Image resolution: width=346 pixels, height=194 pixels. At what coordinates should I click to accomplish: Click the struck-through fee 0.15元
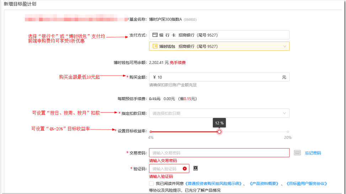click(x=155, y=99)
